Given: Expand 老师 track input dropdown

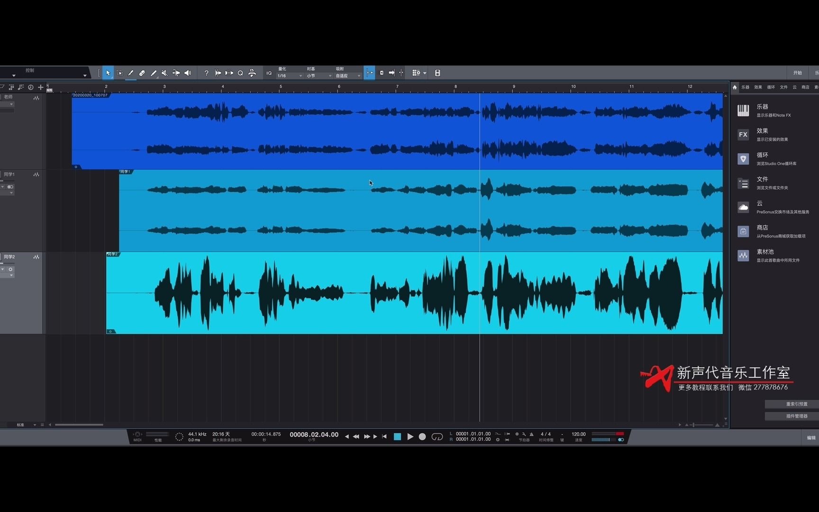Looking at the screenshot, I should [11, 104].
